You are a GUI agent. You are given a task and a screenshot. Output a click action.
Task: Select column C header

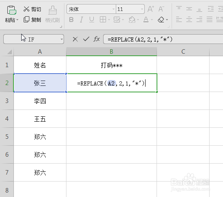click(x=183, y=52)
